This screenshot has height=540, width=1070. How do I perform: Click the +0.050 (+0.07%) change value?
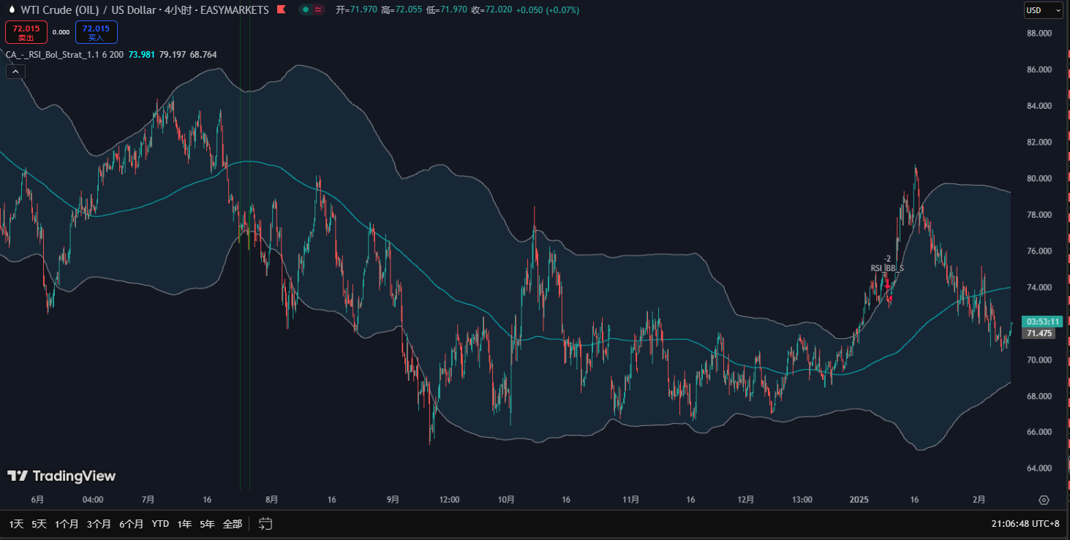coord(547,10)
